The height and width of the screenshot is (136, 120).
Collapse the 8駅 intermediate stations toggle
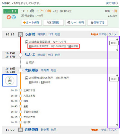(x=10, y=80)
